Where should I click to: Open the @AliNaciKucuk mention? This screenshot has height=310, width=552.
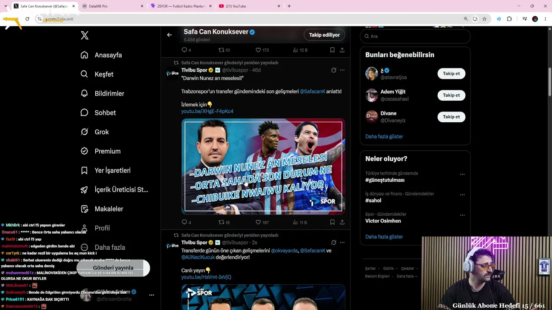coord(198,257)
